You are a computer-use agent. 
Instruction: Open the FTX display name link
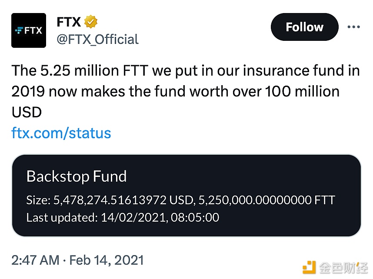click(x=68, y=22)
